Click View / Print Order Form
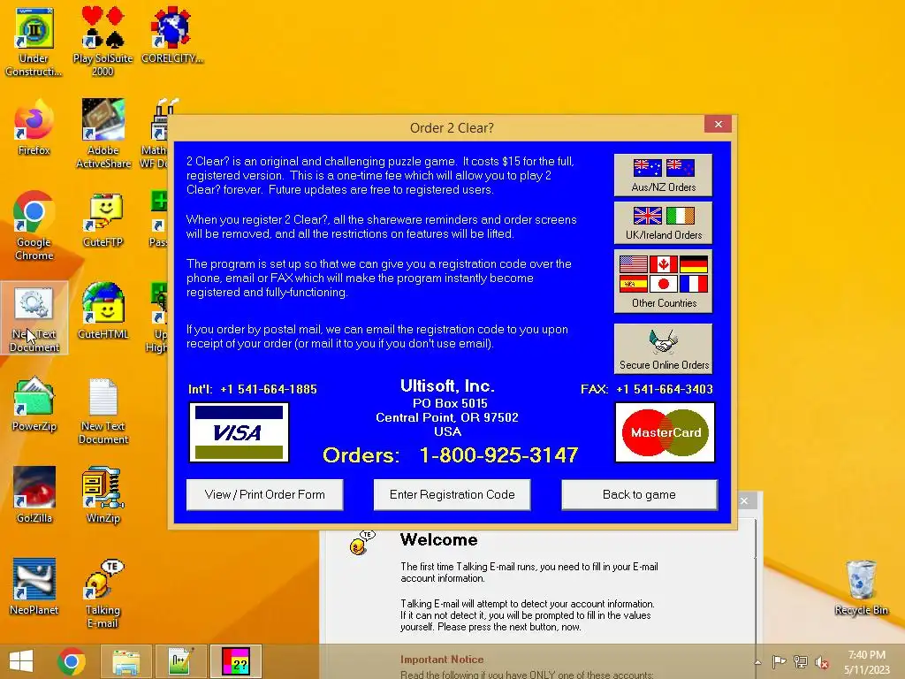Image resolution: width=905 pixels, height=679 pixels. coord(264,495)
